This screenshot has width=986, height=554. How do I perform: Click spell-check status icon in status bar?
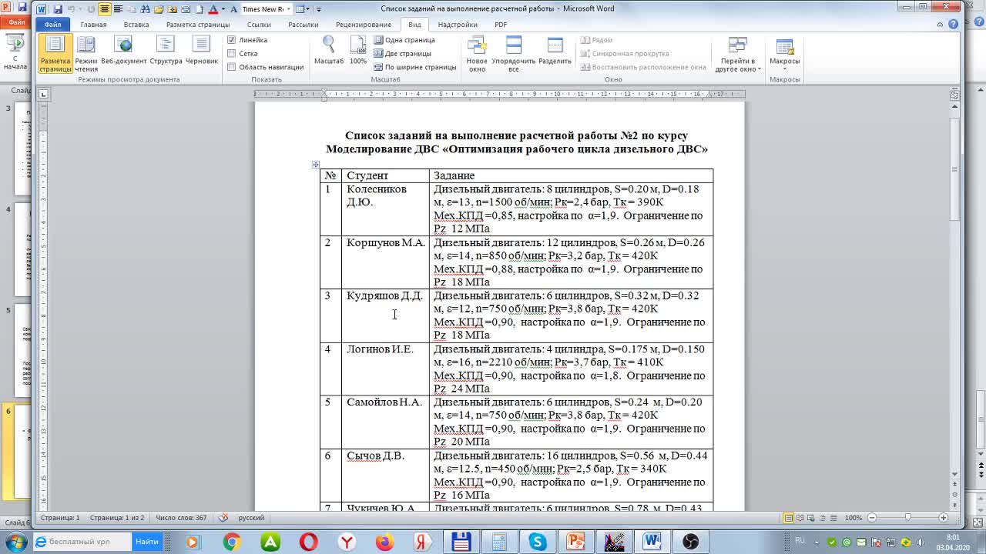(223, 518)
